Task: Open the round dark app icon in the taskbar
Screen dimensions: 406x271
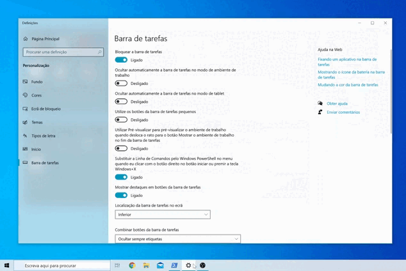Action: pyautogui.click(x=202, y=265)
